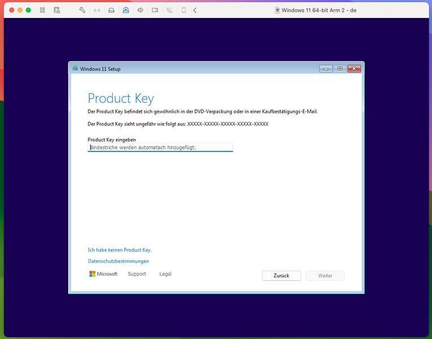
Task: Click the camera toolbar icon
Action: [x=155, y=10]
